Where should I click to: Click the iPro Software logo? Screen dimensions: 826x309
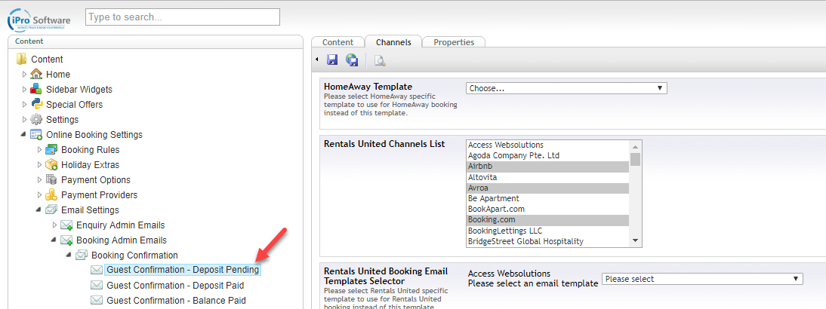[39, 20]
